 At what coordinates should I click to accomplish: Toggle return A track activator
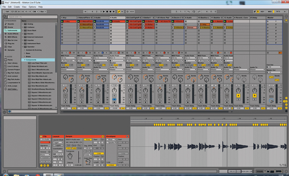point(238,96)
